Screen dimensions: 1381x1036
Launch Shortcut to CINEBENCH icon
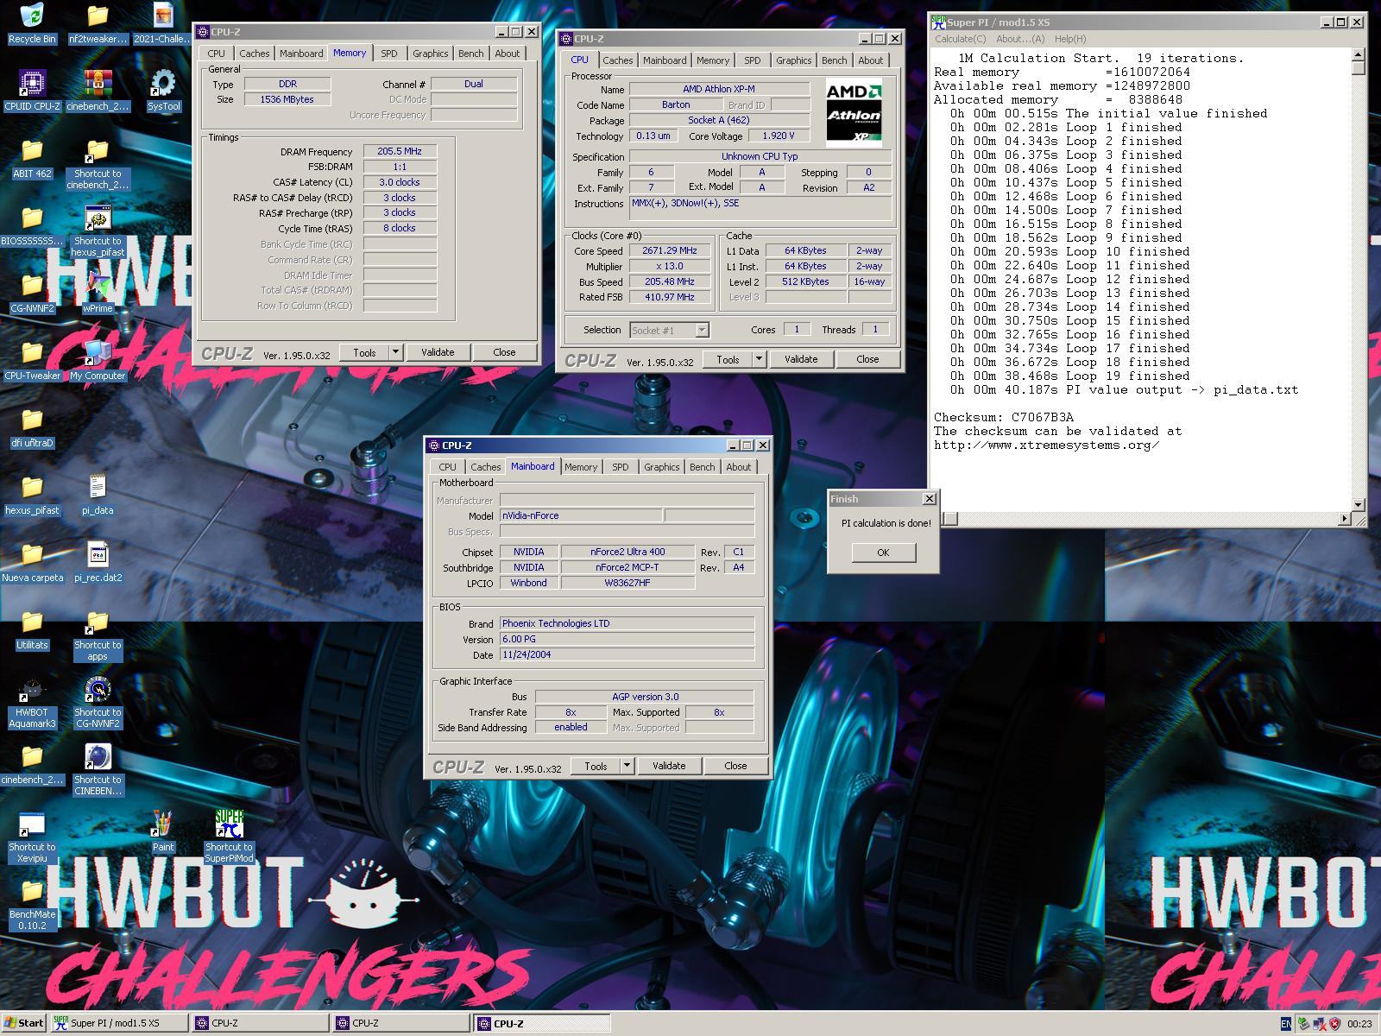[98, 770]
